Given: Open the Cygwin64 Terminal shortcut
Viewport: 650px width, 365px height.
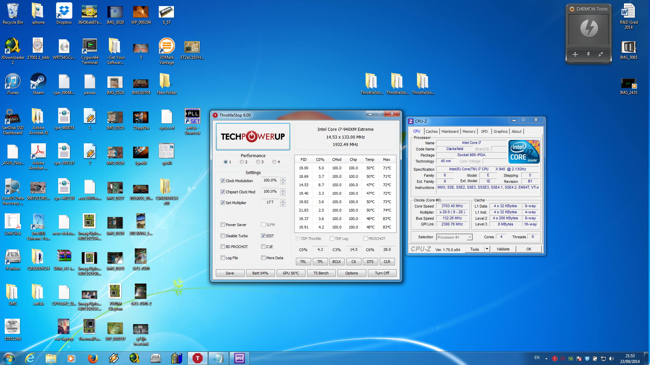Looking at the screenshot, I should (90, 51).
